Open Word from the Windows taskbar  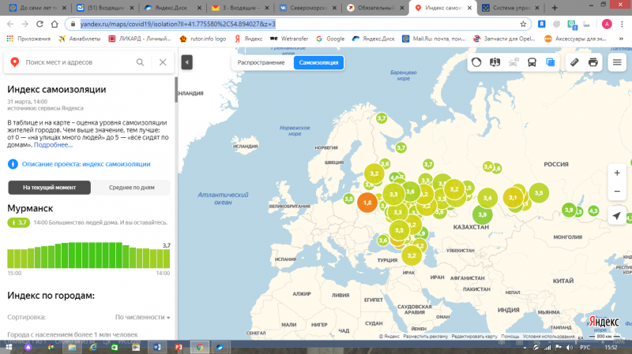point(157,347)
